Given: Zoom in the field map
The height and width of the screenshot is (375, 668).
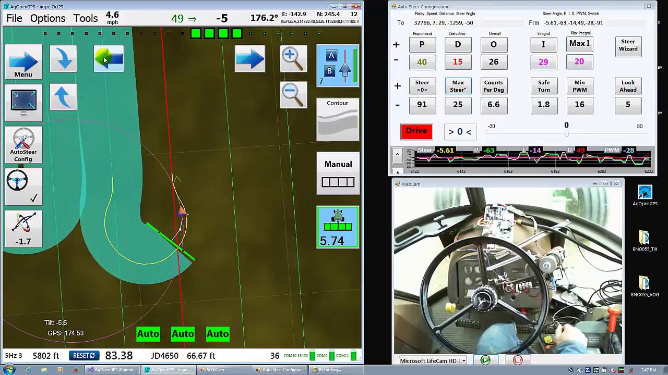Looking at the screenshot, I should point(293,59).
